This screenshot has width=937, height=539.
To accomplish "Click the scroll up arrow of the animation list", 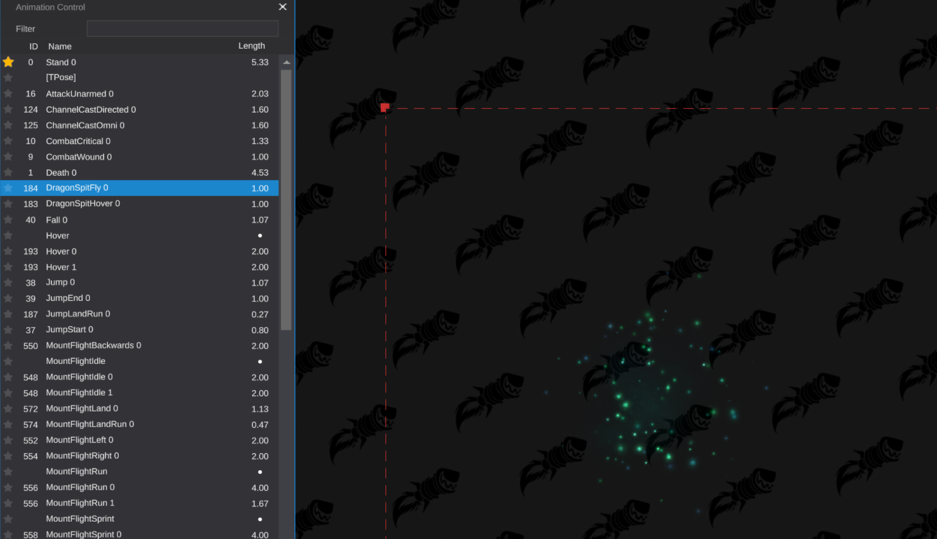I will point(287,62).
